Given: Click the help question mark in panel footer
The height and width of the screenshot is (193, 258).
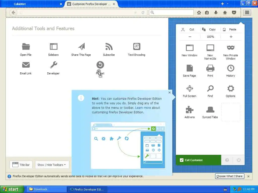Looking at the screenshot, I should [x=227, y=160].
